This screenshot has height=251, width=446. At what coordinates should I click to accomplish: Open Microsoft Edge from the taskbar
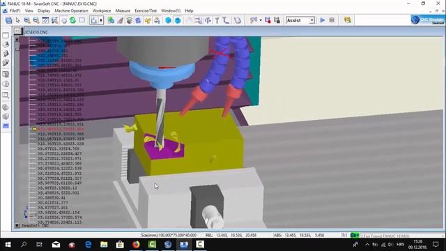coord(89,245)
